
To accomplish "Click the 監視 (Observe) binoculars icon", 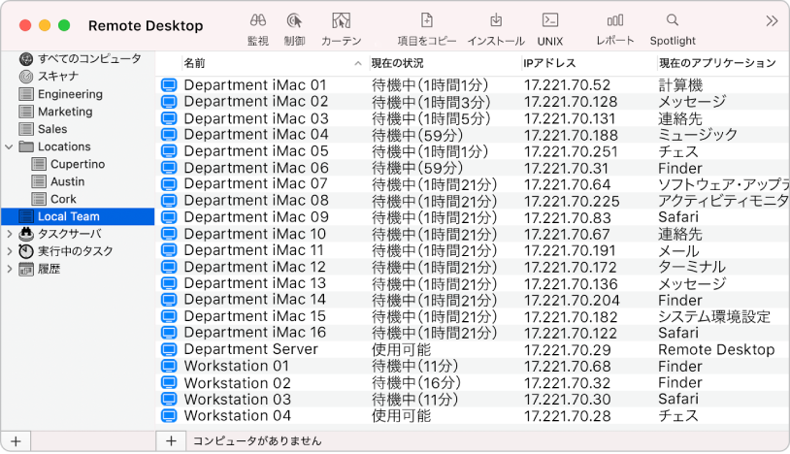I will point(258,20).
